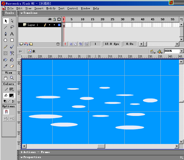
Task: Click the Insert Layer icon
Action: [x=21, y=44]
